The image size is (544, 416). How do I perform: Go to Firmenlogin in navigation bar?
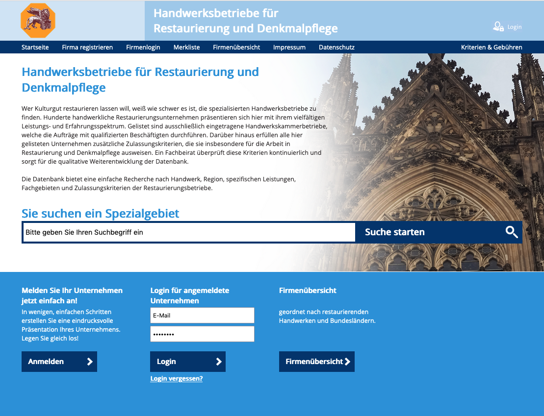(143, 47)
